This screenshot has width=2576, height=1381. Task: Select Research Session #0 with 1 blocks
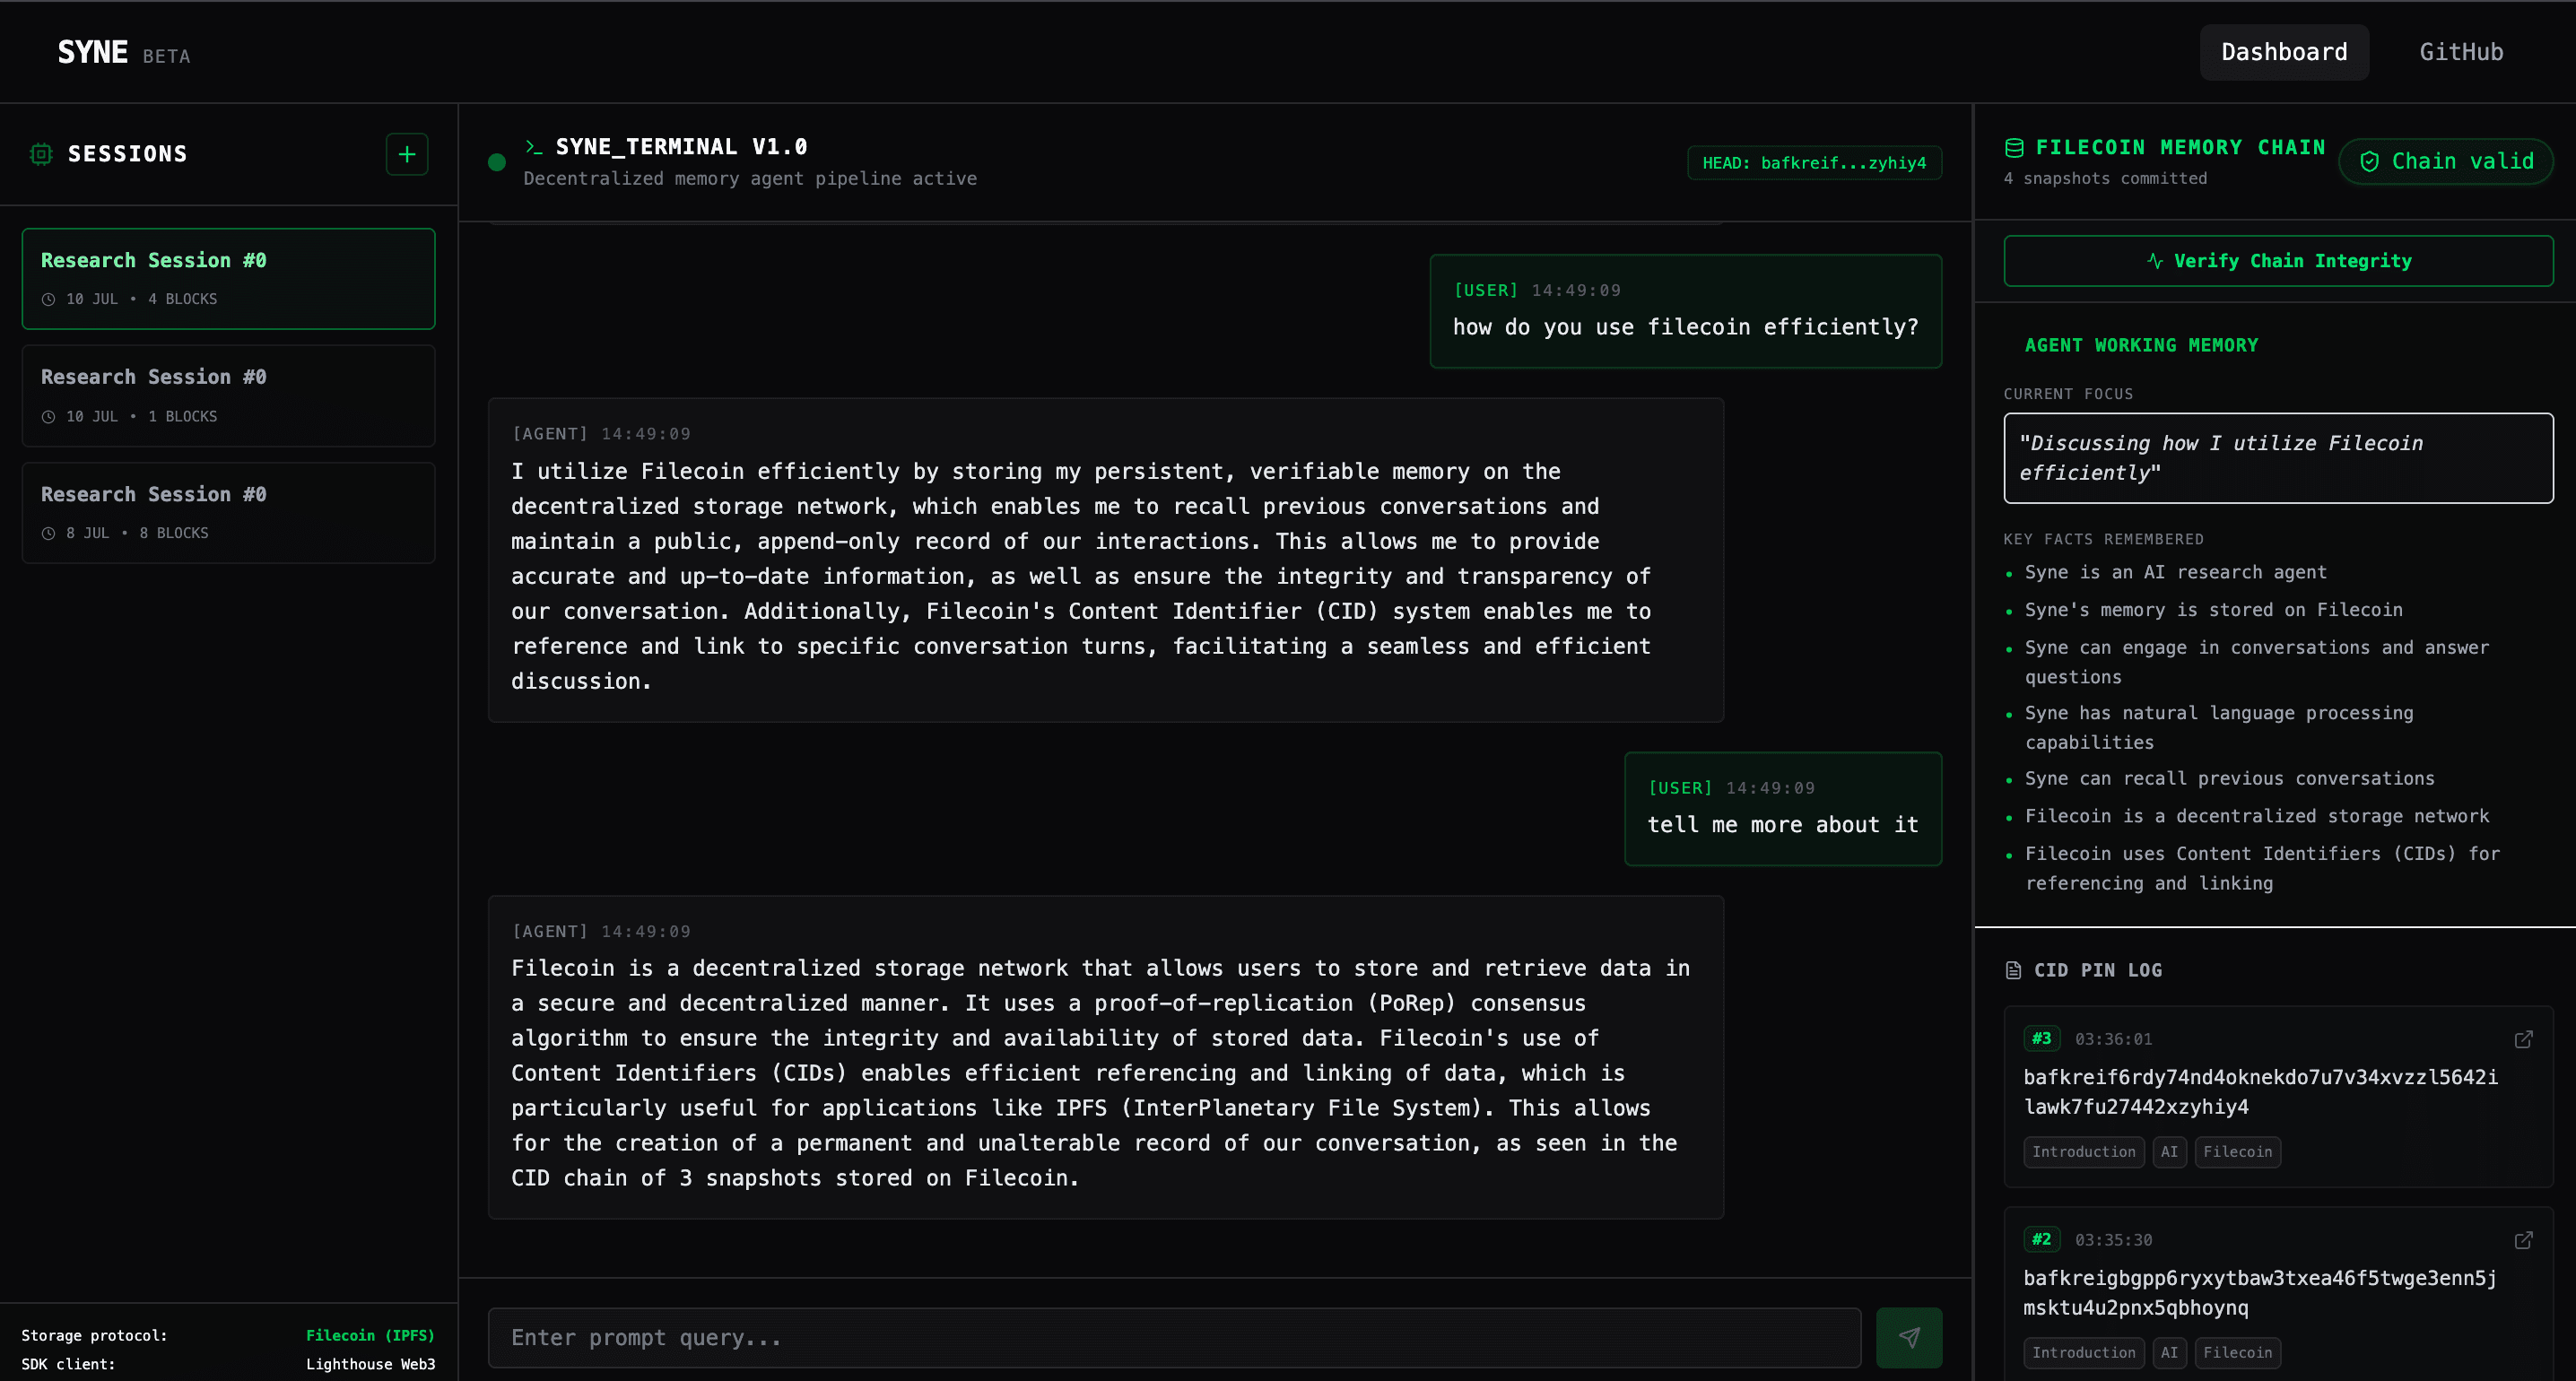[229, 395]
